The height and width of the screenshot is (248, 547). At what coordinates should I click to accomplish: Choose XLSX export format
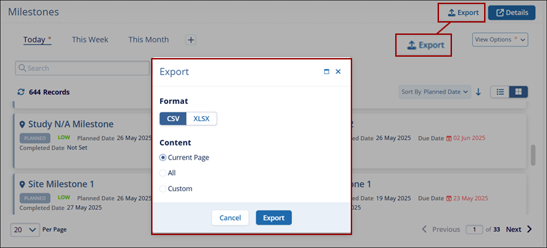coord(201,119)
